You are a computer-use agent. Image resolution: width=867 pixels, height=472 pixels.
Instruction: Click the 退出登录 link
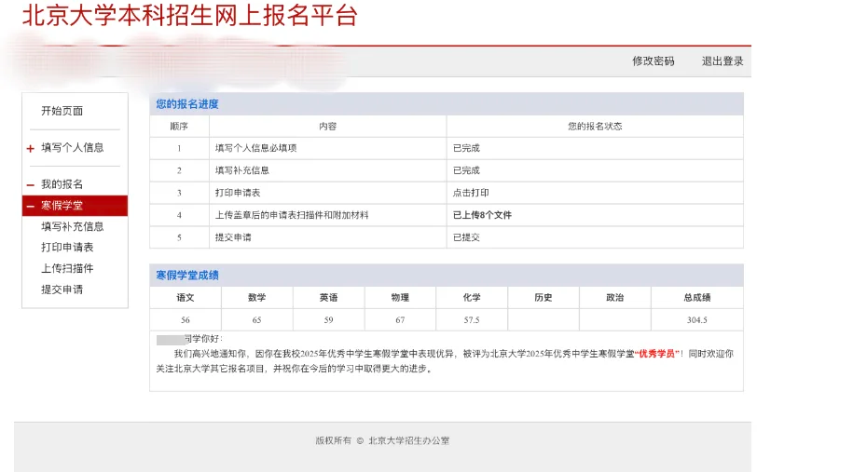pos(722,61)
